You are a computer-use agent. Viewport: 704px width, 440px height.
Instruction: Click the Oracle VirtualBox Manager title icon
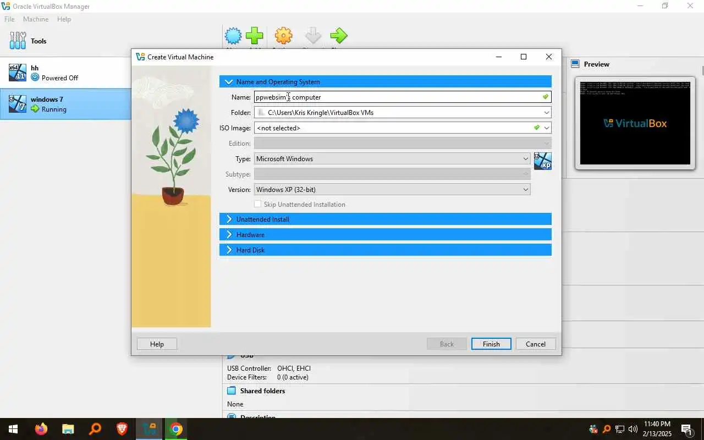coord(5,7)
